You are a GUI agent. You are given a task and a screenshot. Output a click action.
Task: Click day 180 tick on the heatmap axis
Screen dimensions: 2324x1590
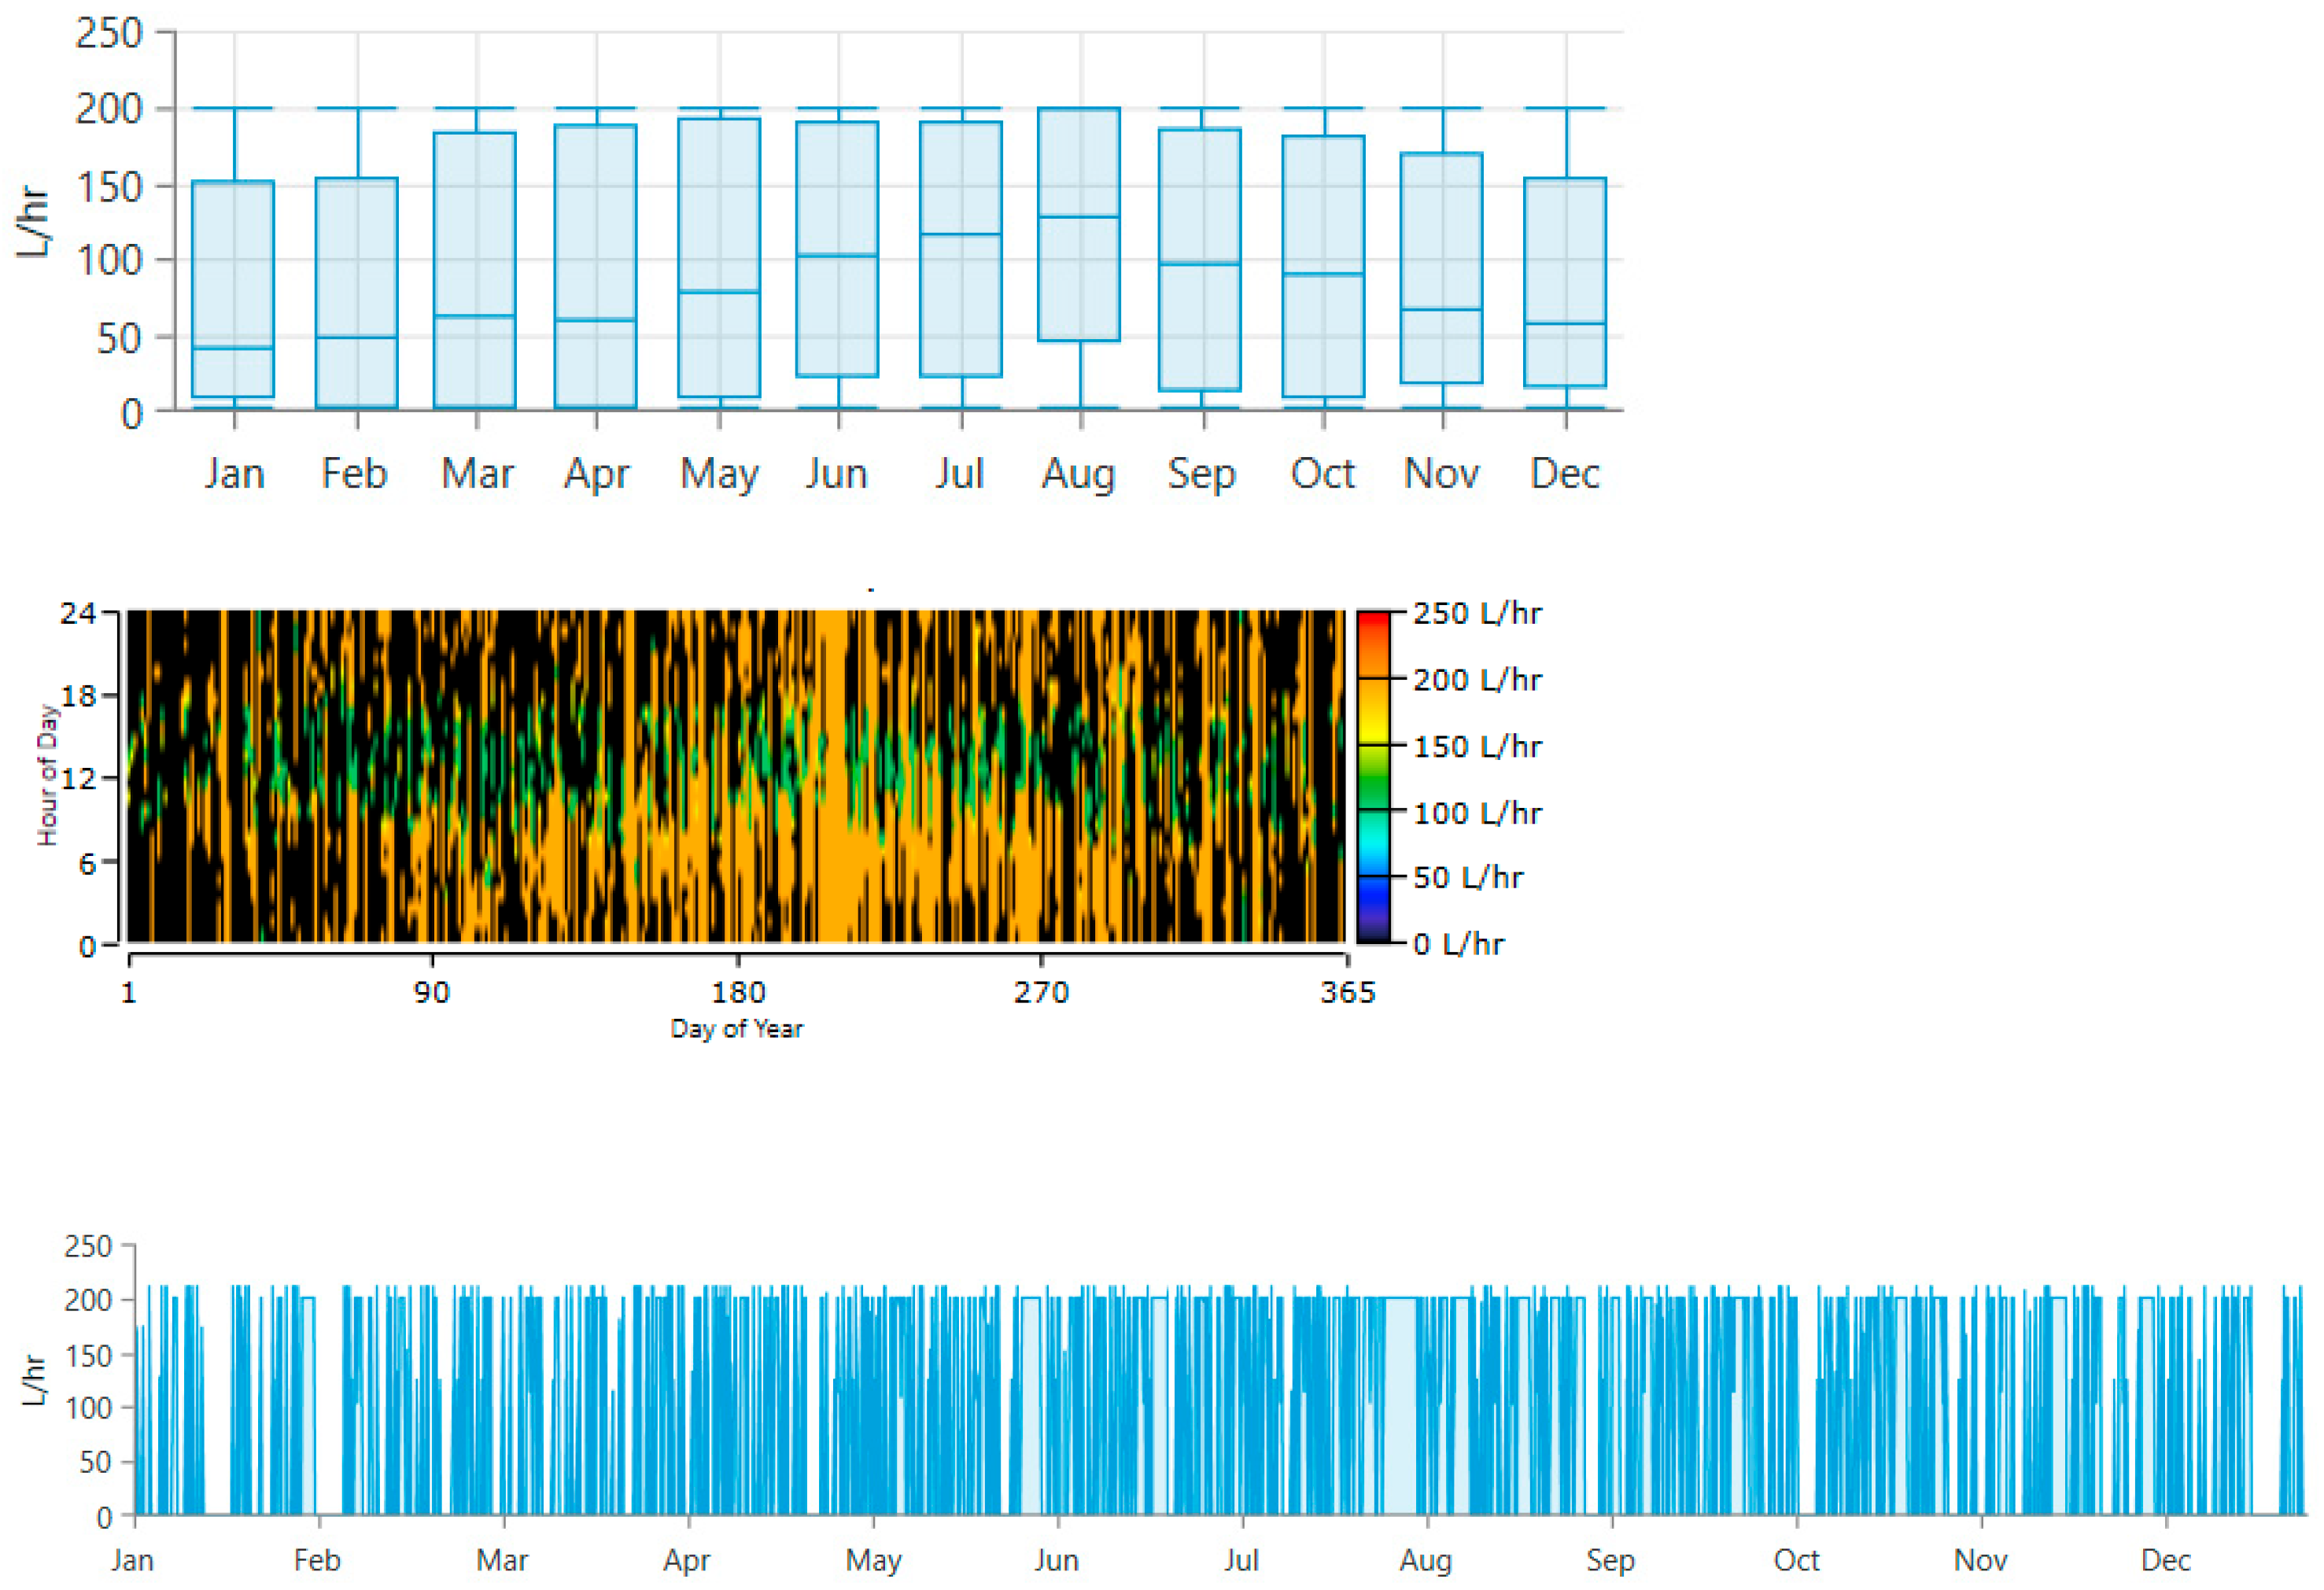(x=738, y=992)
